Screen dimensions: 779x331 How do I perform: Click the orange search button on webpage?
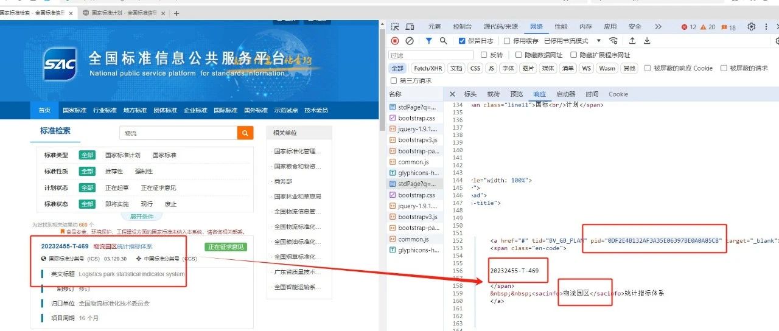coord(245,133)
